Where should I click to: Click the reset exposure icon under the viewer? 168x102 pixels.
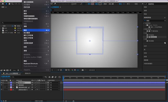pos(75,70)
